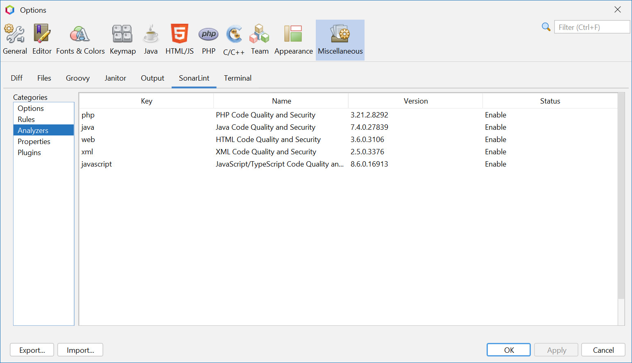
Task: Open the Team options category
Action: click(260, 40)
